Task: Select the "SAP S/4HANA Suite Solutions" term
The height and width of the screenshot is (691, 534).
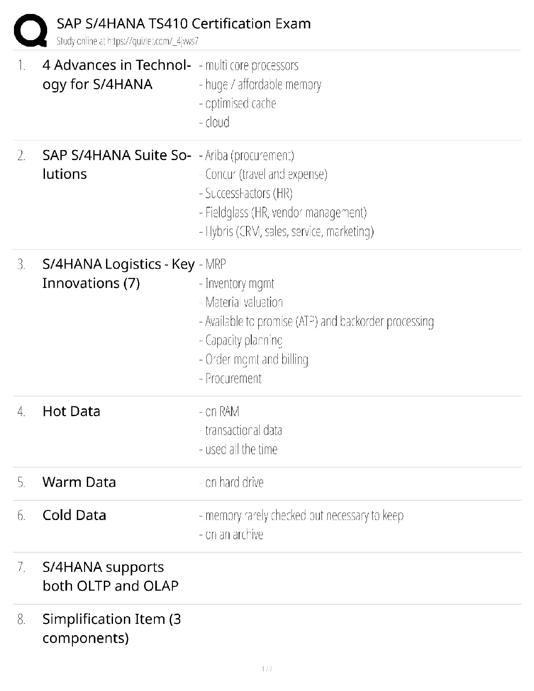Action: point(116,164)
